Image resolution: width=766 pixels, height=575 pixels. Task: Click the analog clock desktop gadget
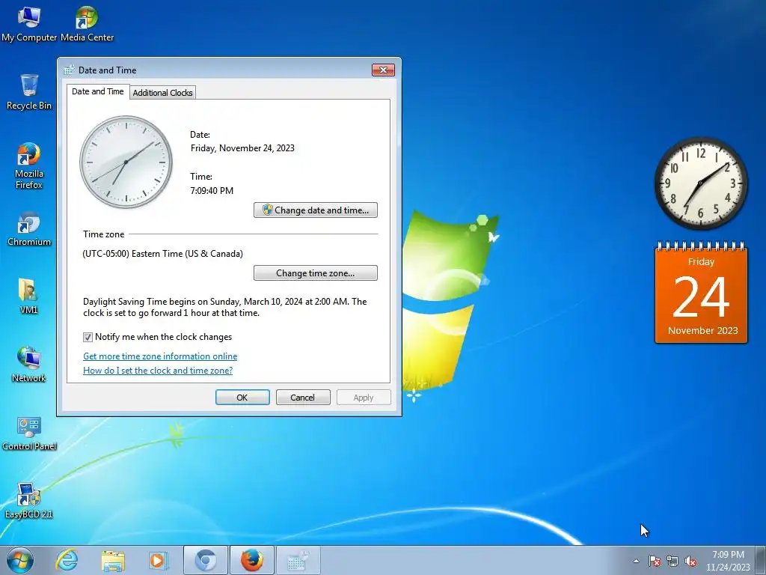(700, 183)
